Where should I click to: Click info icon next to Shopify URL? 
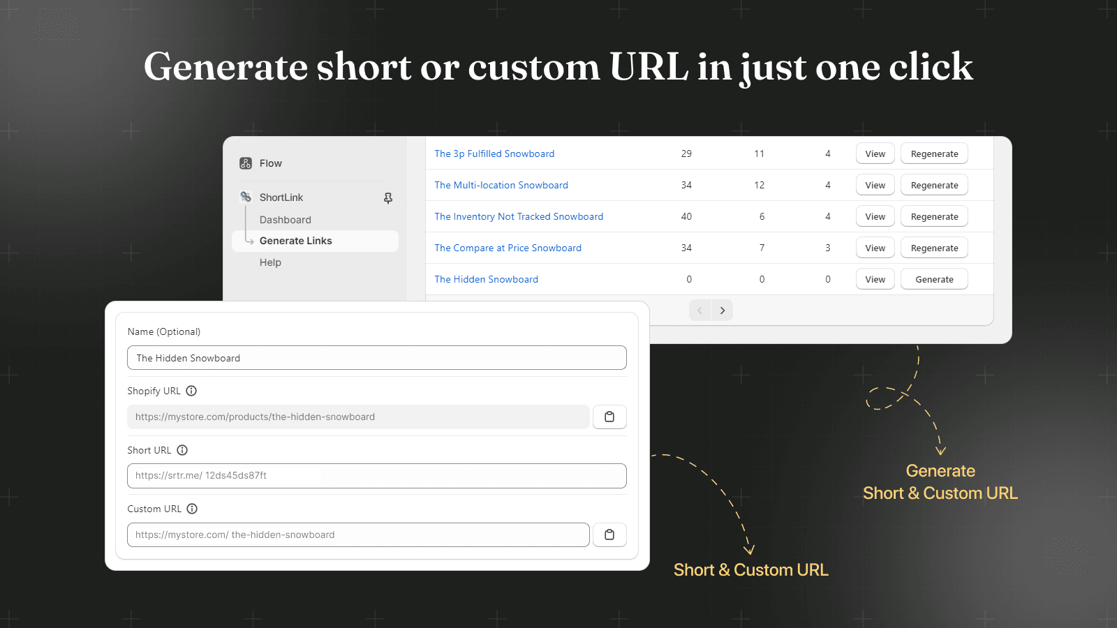(191, 391)
